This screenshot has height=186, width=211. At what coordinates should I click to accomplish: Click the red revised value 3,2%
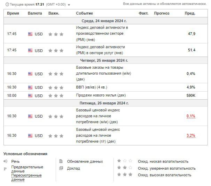pos(191,135)
